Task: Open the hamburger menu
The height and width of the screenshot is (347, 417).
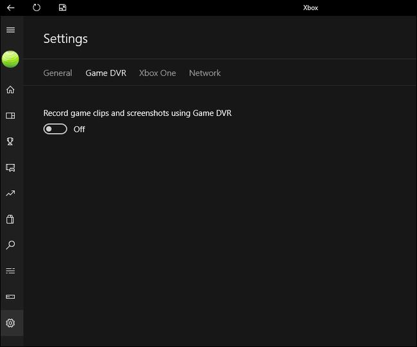Action: coord(10,29)
